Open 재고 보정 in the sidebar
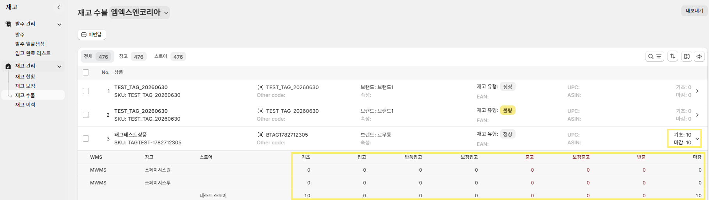The width and height of the screenshot is (709, 200). click(25, 86)
